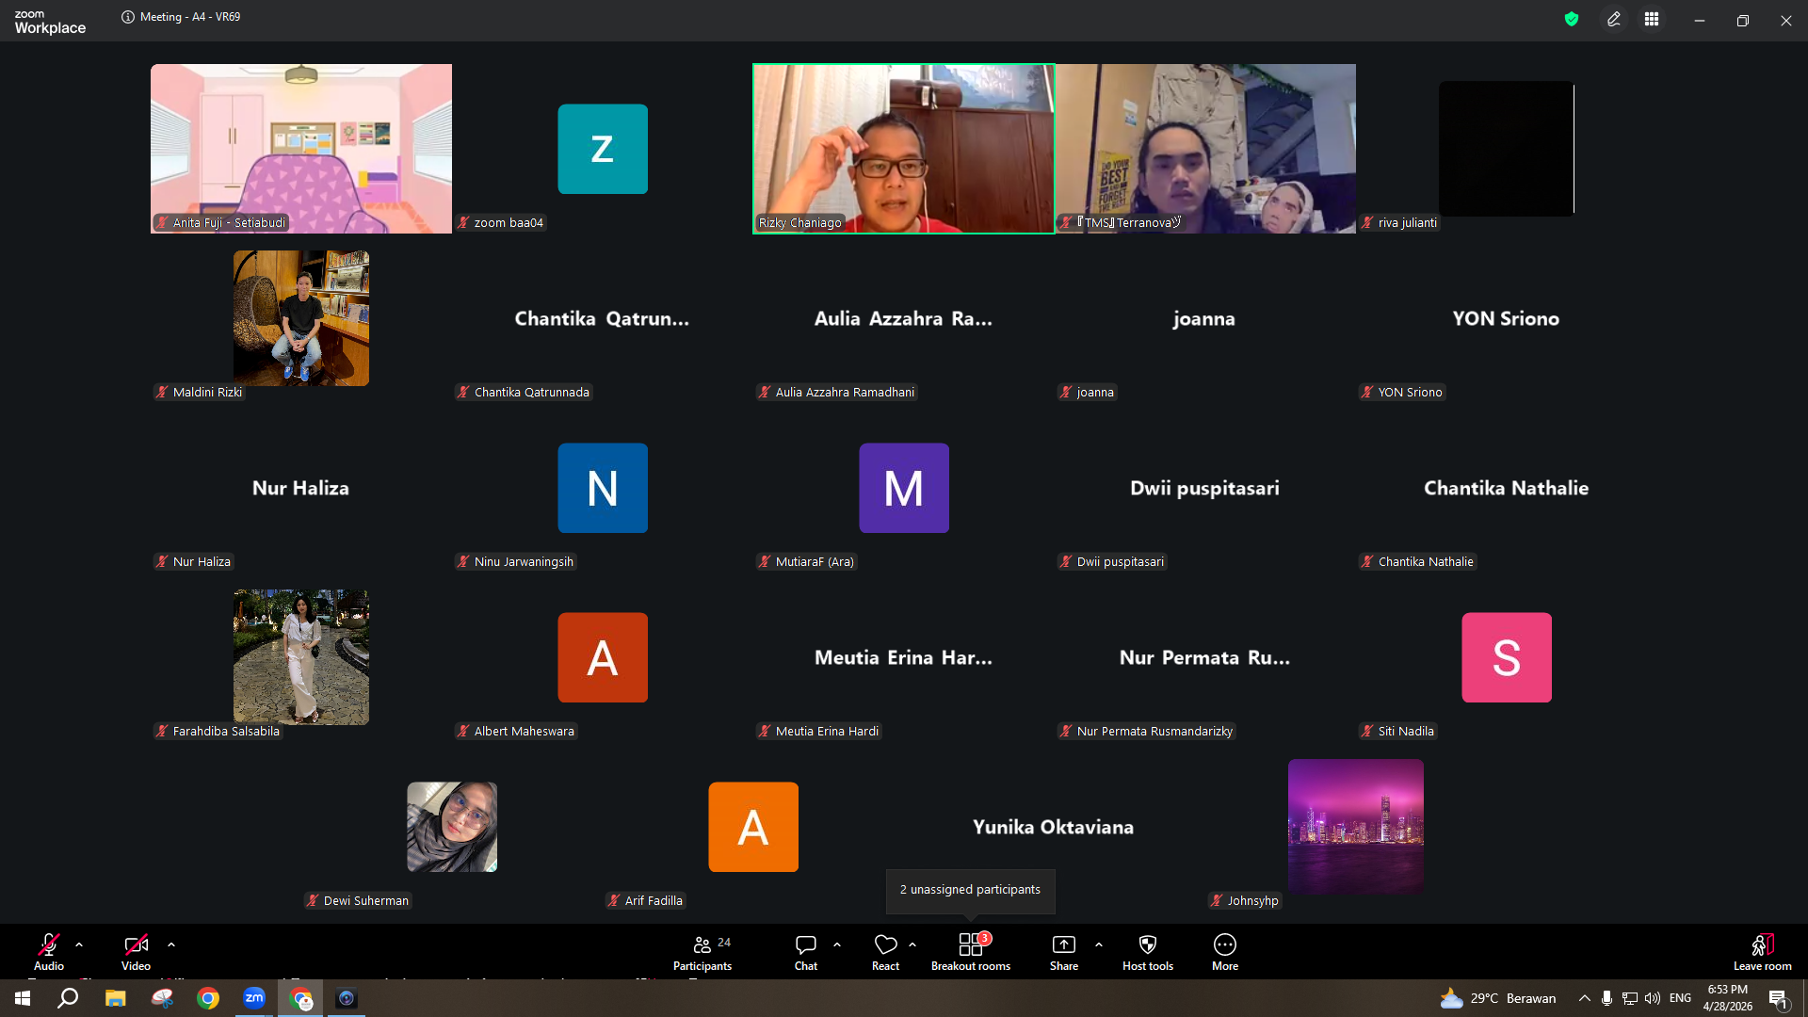
Task: Open Windows taskbar search
Action: tap(68, 998)
